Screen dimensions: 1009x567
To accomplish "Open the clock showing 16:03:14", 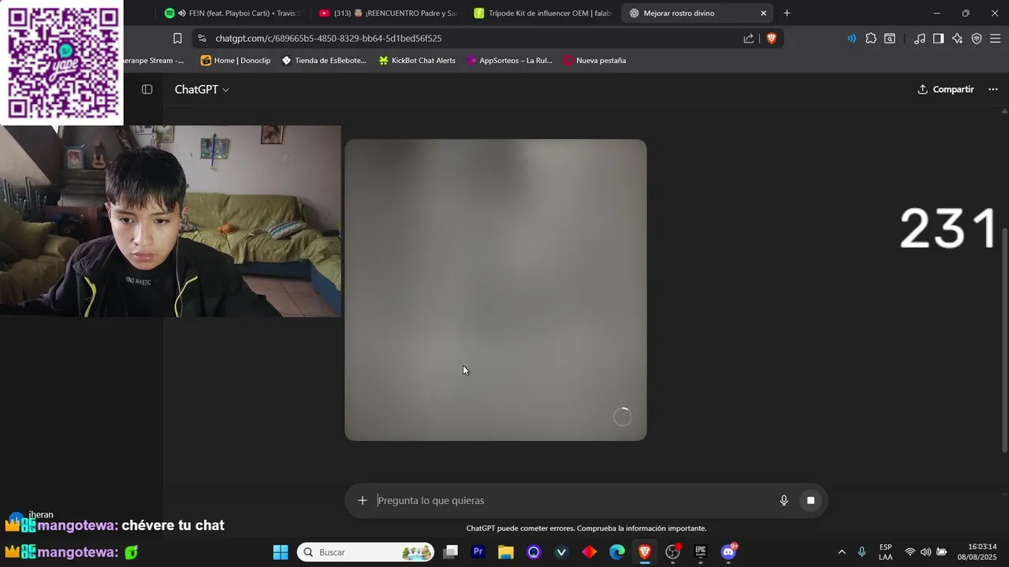I will [977, 552].
